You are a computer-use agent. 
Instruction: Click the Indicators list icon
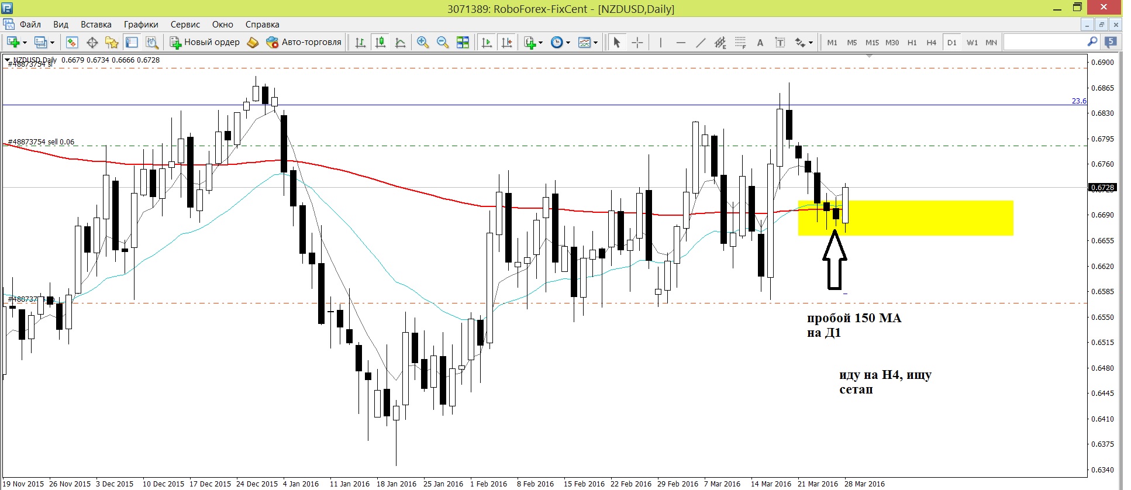530,42
